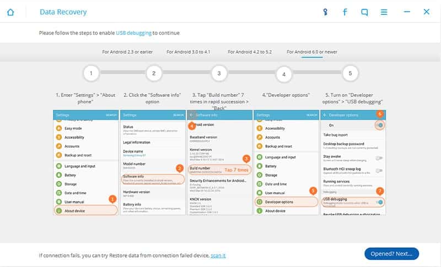Select the For Android 3.0 to 4.1 tab
This screenshot has width=441, height=267.
pyautogui.click(x=188, y=52)
